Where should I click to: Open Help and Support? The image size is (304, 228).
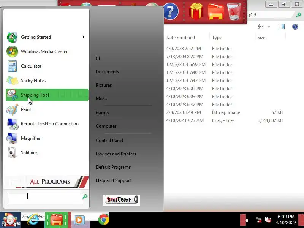pyautogui.click(x=113, y=180)
